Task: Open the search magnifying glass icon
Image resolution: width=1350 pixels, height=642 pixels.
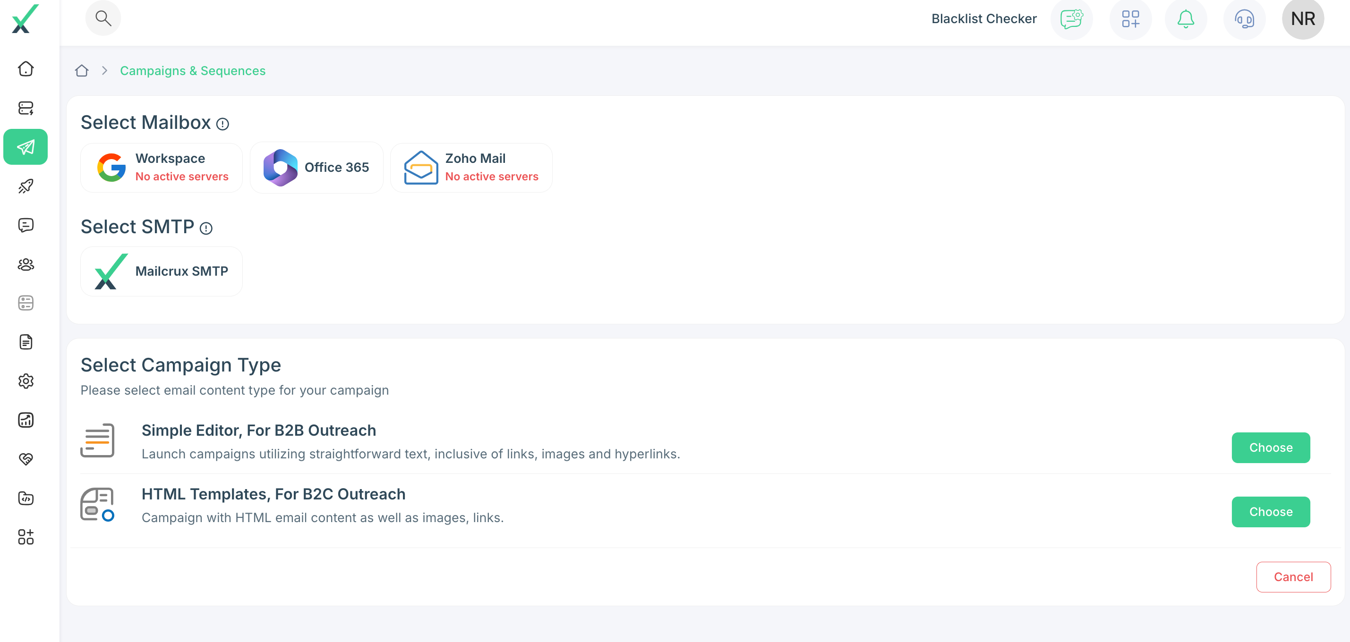Action: [x=103, y=17]
